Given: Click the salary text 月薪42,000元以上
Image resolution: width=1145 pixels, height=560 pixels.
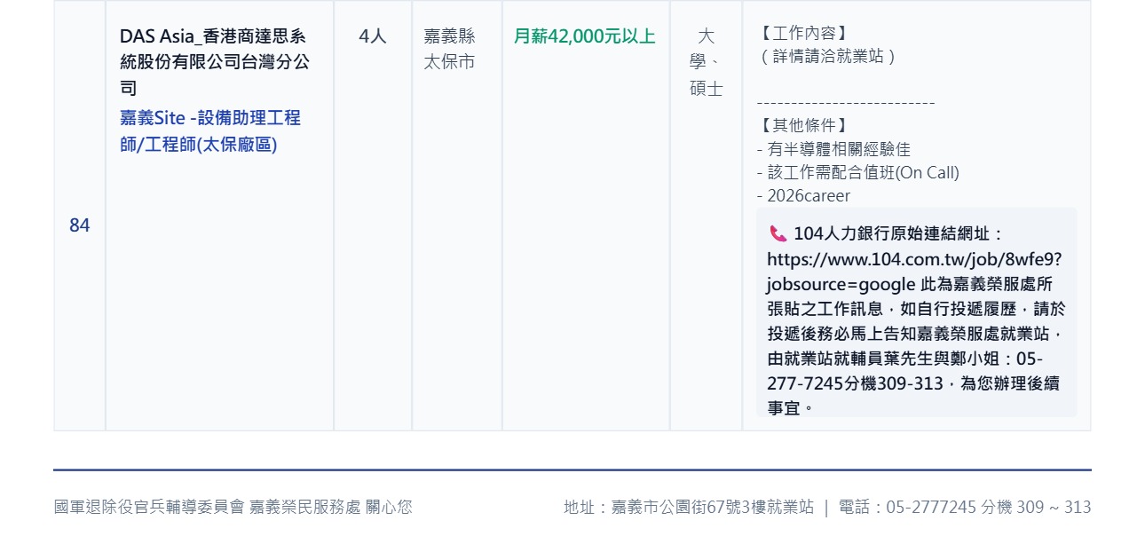Looking at the screenshot, I should [x=585, y=36].
